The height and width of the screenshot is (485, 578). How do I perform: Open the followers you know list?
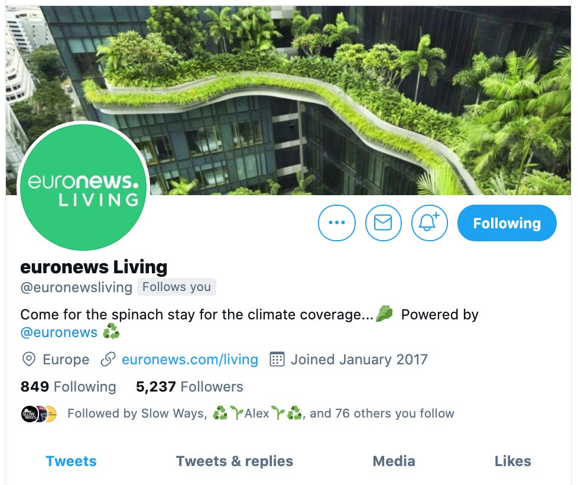coord(261,413)
